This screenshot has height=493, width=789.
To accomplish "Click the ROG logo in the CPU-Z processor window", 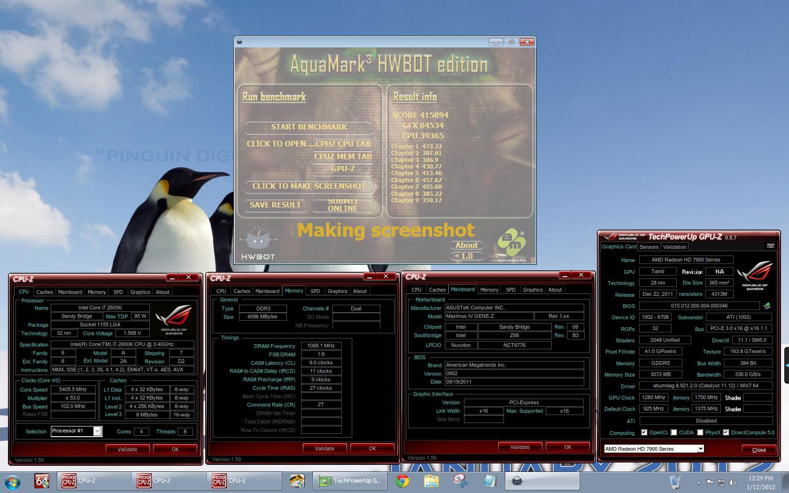I will (174, 319).
